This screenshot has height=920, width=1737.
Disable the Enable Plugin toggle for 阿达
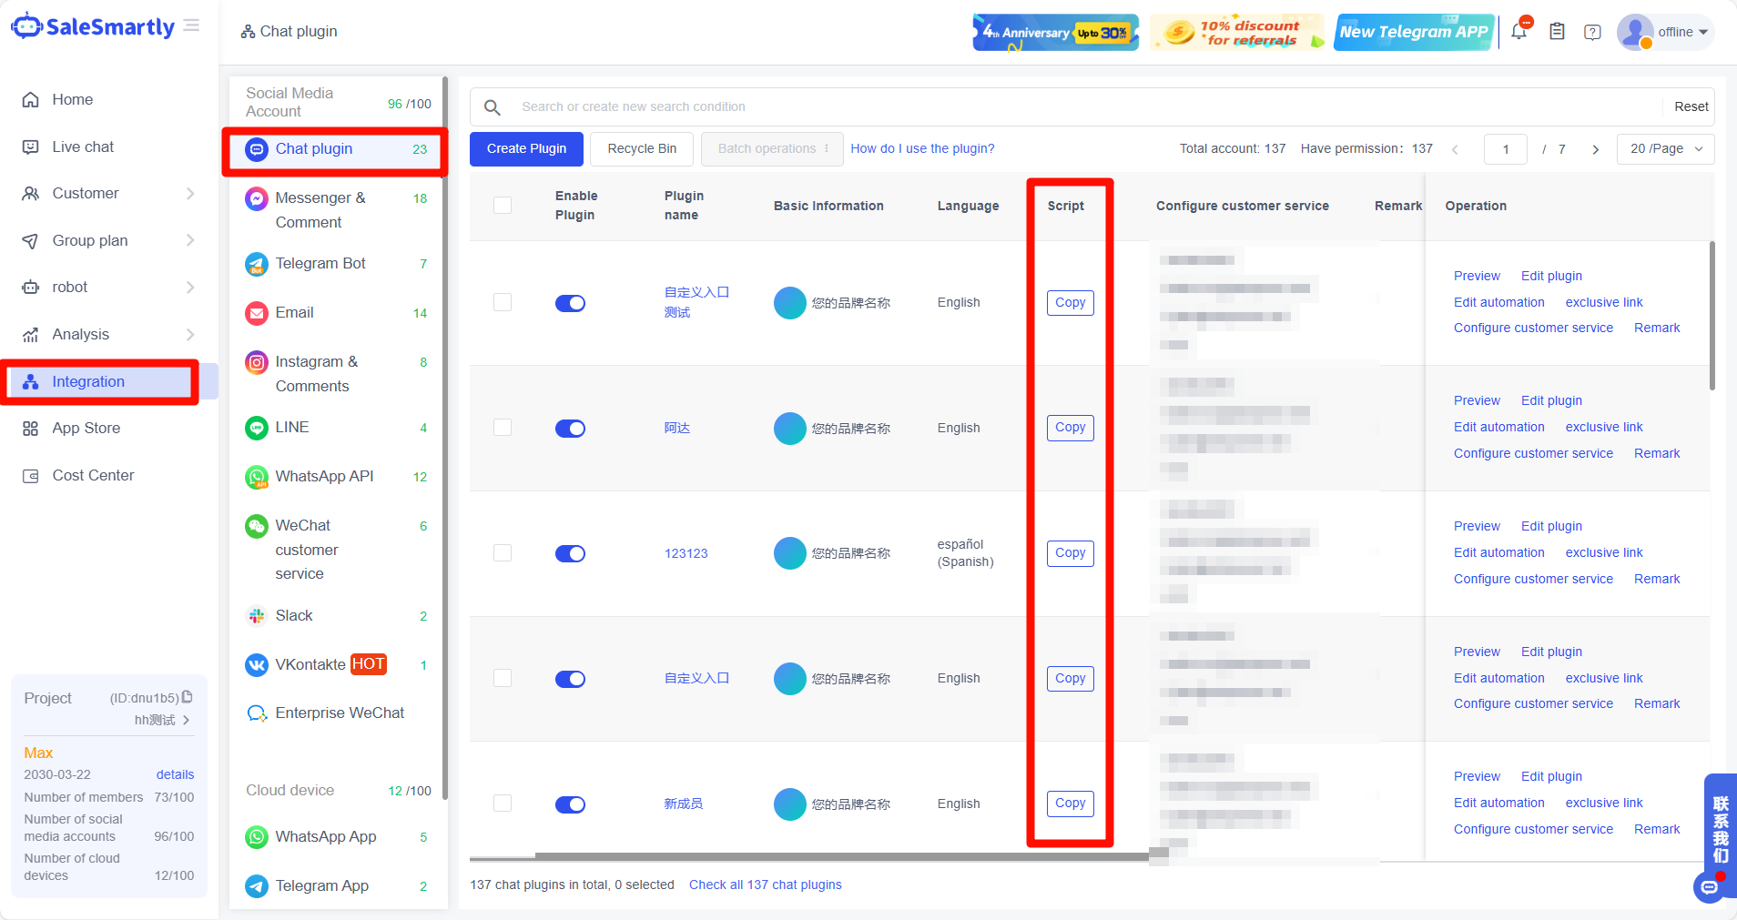pyautogui.click(x=570, y=428)
